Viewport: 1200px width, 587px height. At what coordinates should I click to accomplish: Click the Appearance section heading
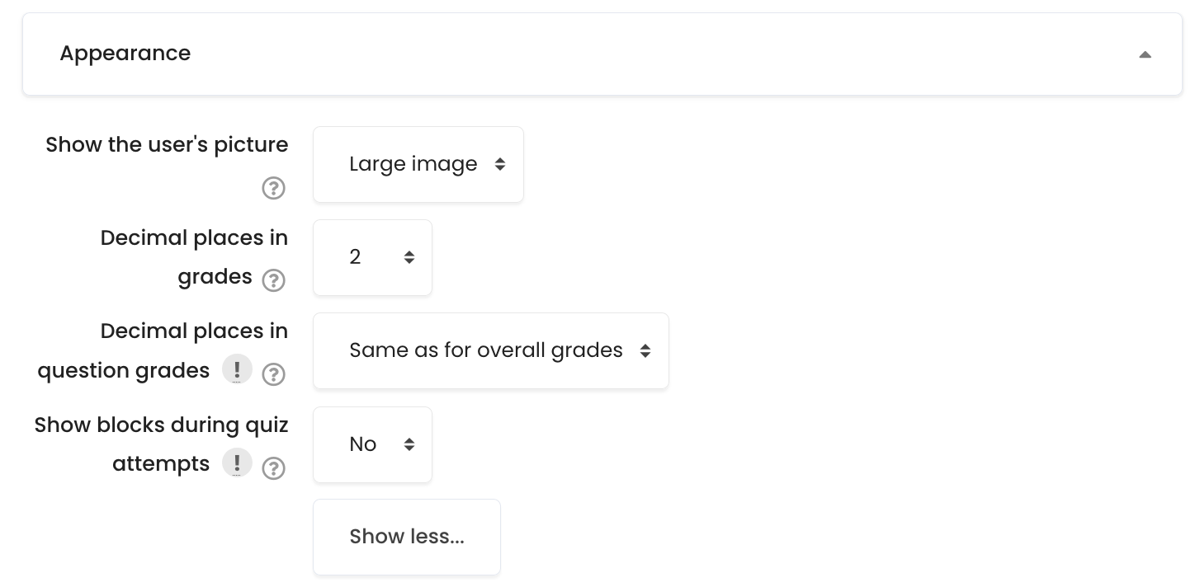pos(125,53)
